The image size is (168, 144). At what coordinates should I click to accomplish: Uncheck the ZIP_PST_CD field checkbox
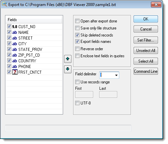point(9,55)
